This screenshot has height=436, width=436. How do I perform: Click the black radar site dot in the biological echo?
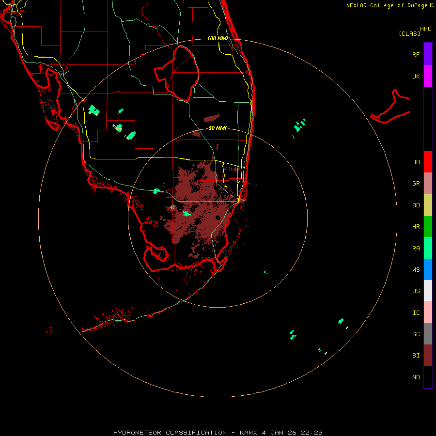[x=218, y=218]
